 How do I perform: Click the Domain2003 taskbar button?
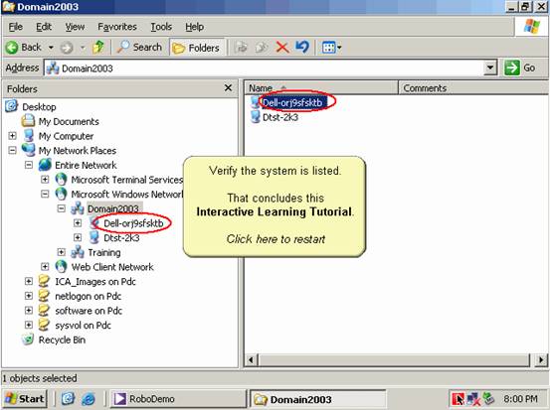317,399
